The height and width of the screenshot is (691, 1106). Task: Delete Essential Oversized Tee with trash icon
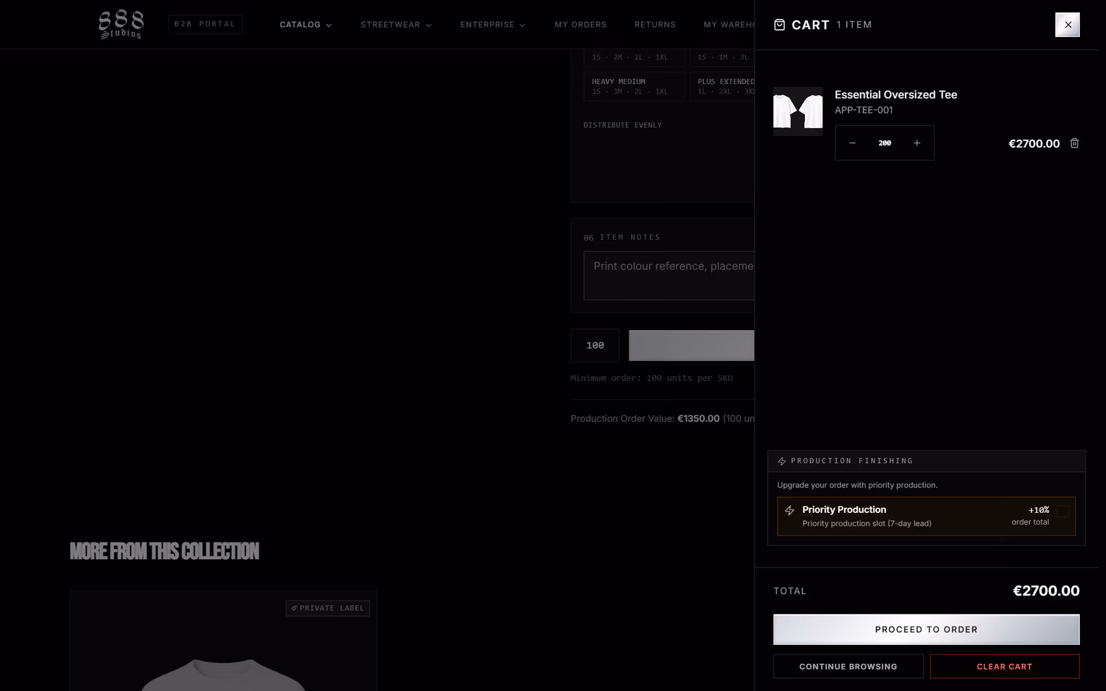(x=1074, y=143)
